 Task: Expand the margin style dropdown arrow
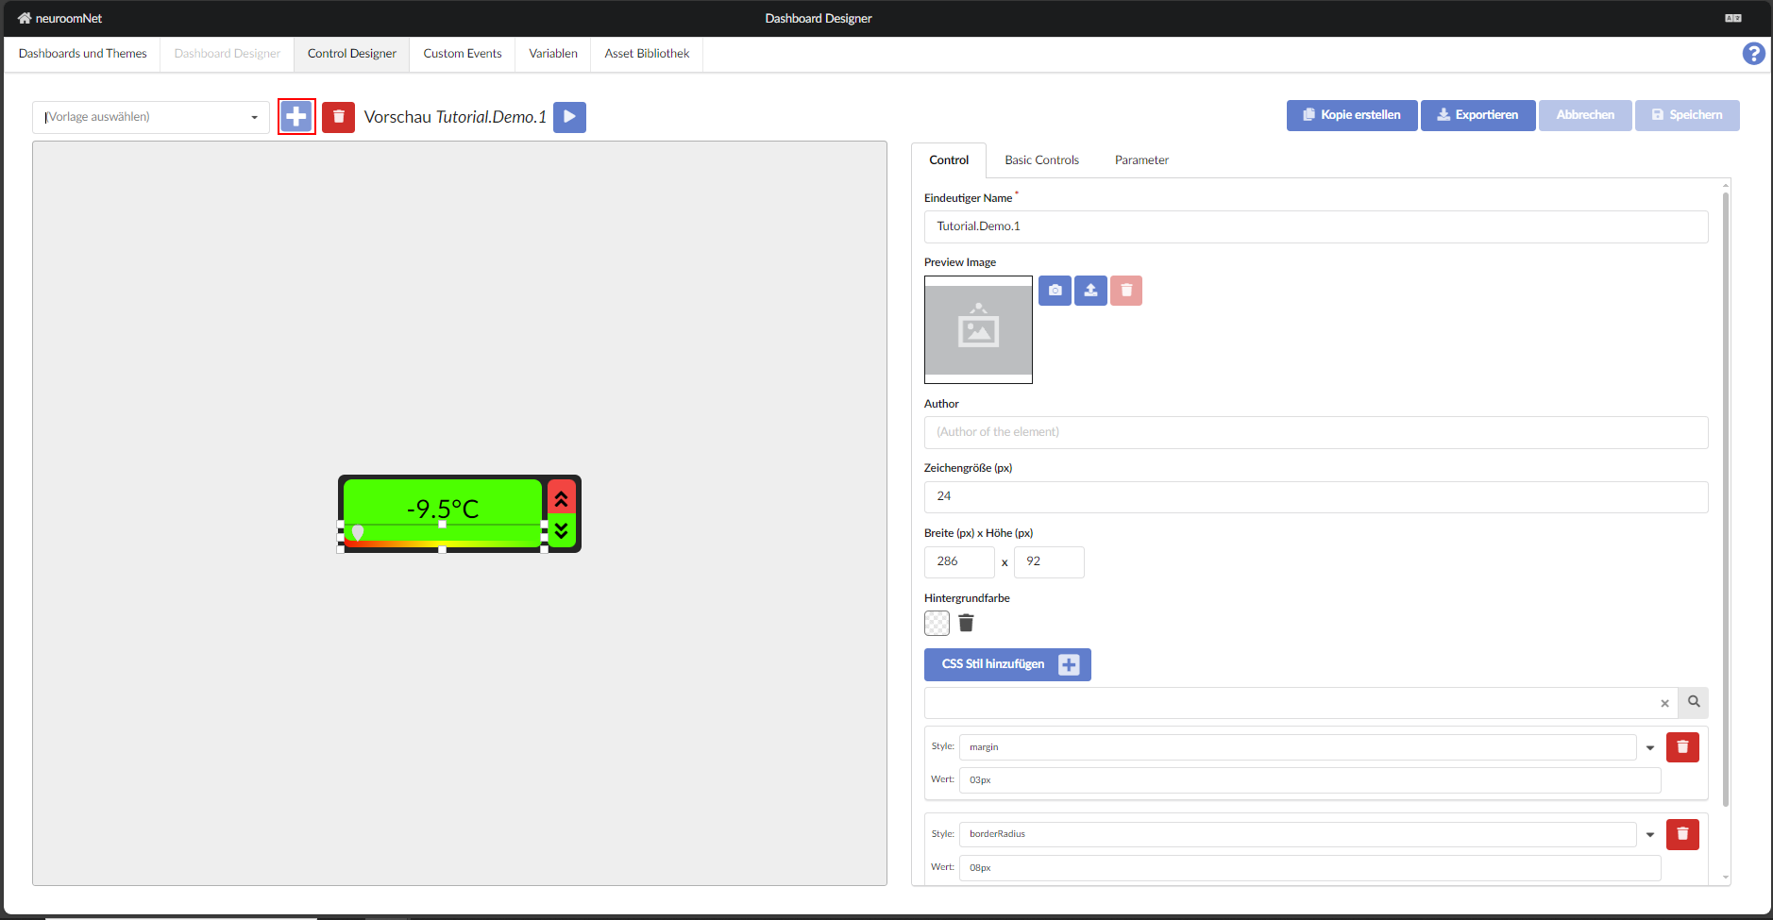click(1650, 747)
